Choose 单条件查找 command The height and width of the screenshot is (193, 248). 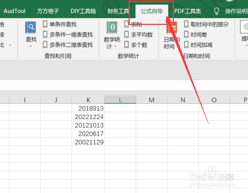coord(63,24)
